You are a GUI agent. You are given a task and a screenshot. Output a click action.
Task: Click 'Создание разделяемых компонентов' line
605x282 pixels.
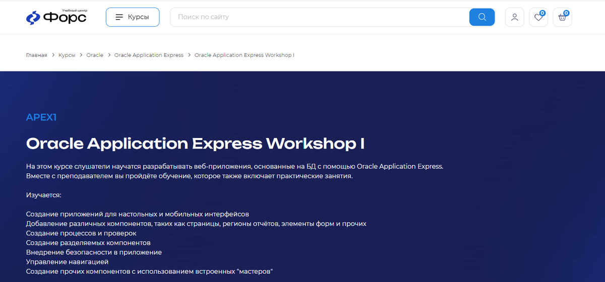(x=88, y=243)
